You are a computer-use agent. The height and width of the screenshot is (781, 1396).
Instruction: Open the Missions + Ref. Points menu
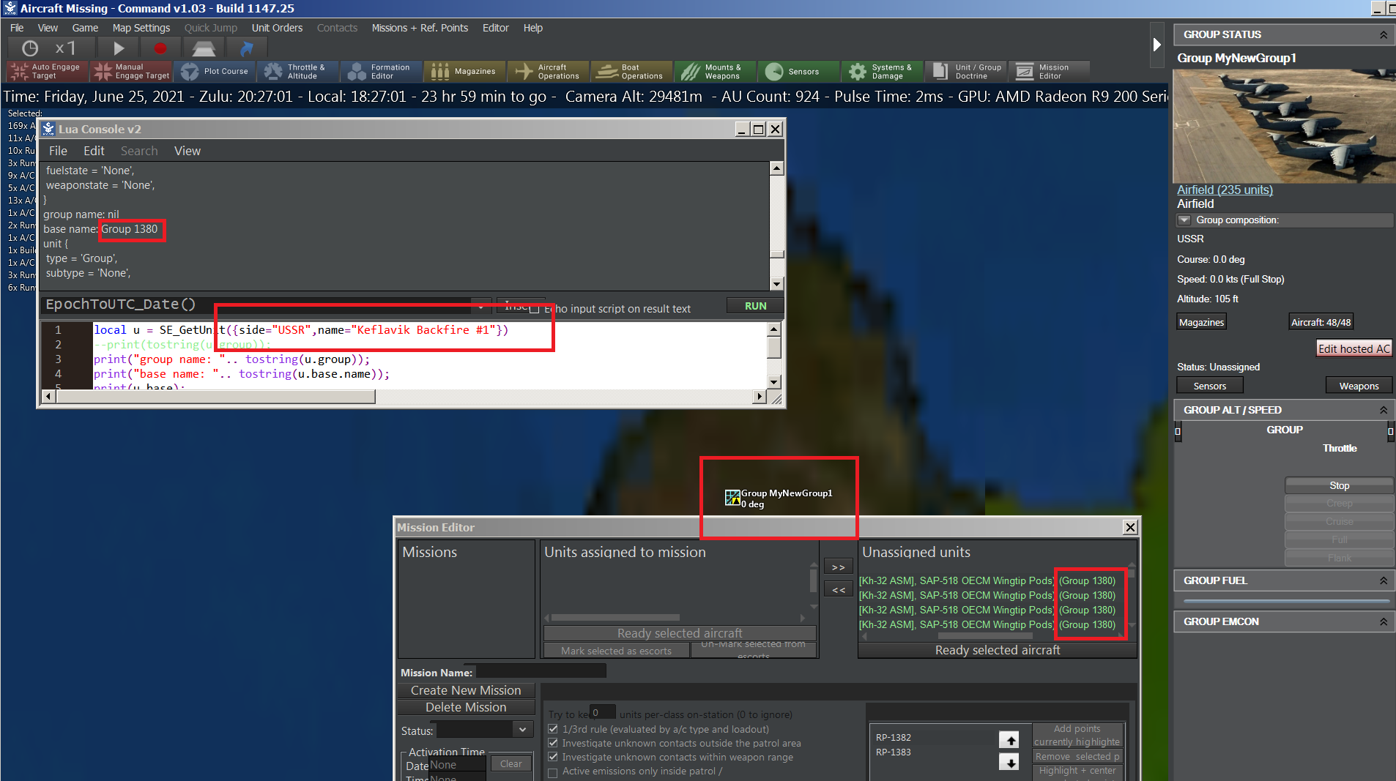pos(420,28)
